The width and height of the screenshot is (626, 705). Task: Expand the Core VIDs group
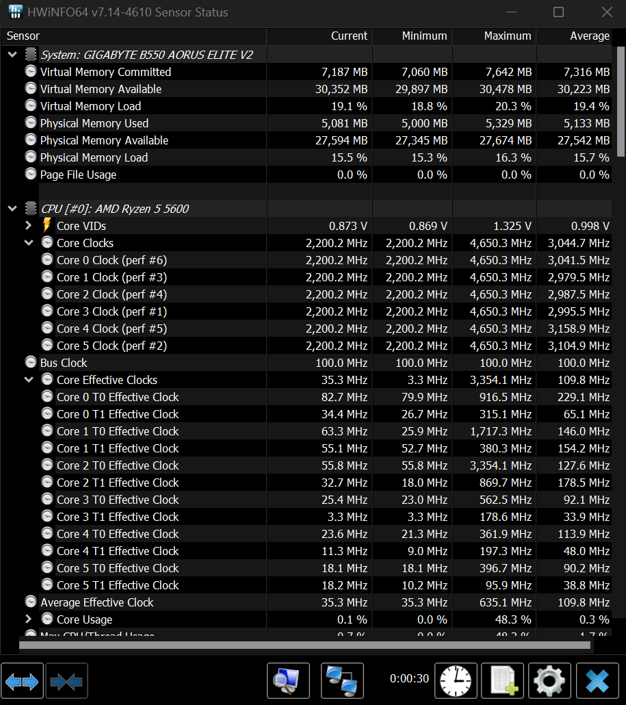point(29,225)
